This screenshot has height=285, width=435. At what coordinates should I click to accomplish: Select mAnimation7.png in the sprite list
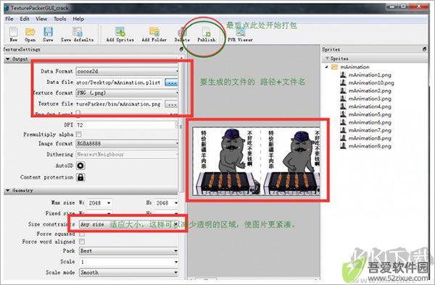pyautogui.click(x=370, y=130)
